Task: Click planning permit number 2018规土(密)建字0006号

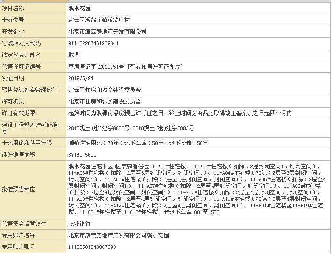Action: coord(100,128)
